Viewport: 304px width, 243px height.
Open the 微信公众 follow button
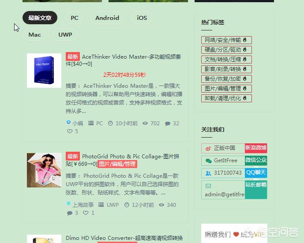256,161
